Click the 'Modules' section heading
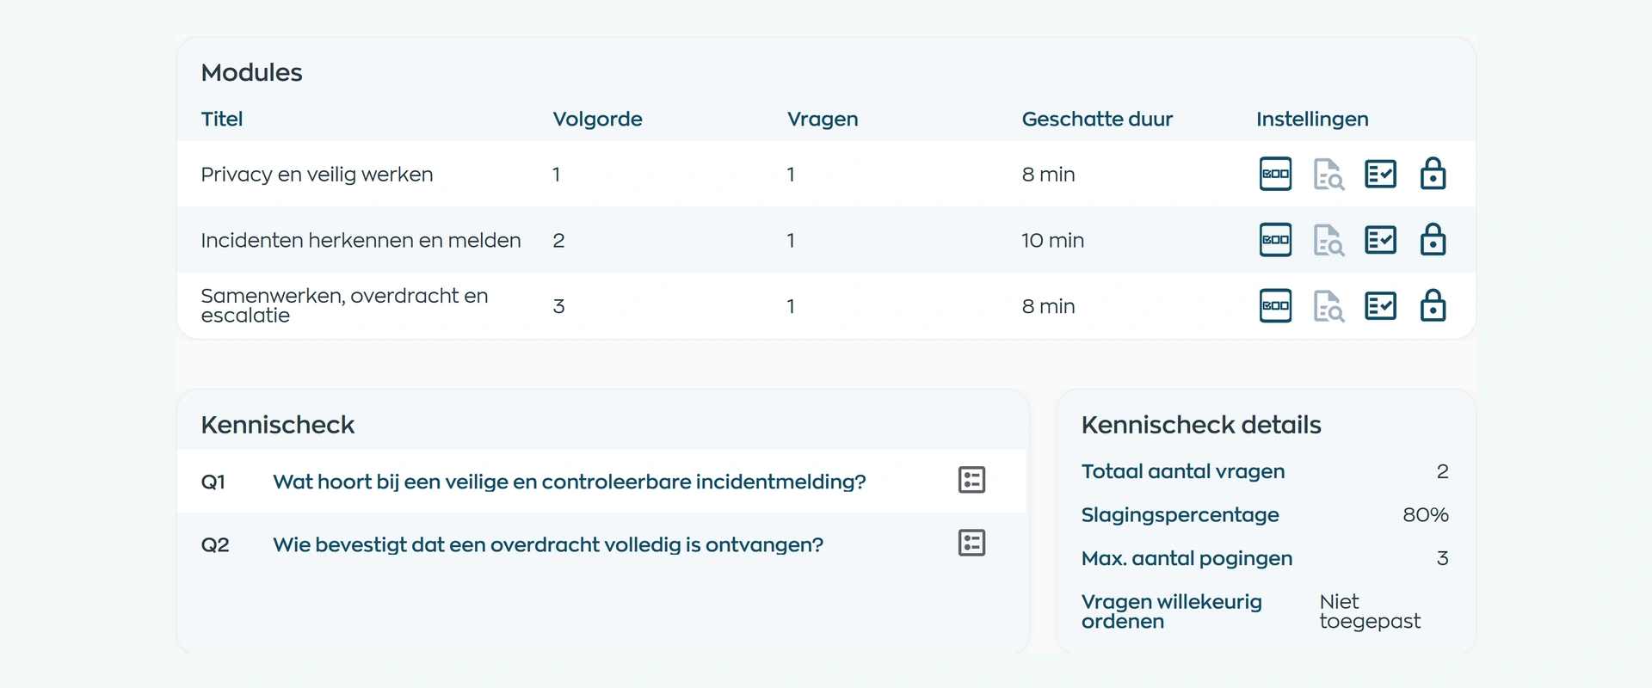 [x=251, y=72]
